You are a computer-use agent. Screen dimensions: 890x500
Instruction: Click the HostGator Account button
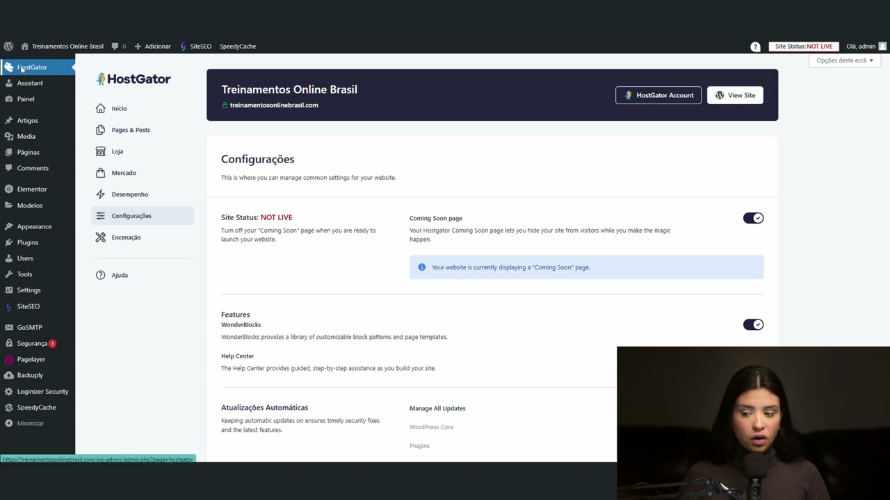tap(658, 95)
